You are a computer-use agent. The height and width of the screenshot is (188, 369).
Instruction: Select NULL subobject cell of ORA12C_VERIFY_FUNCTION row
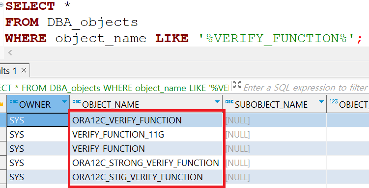pyautogui.click(x=274, y=120)
